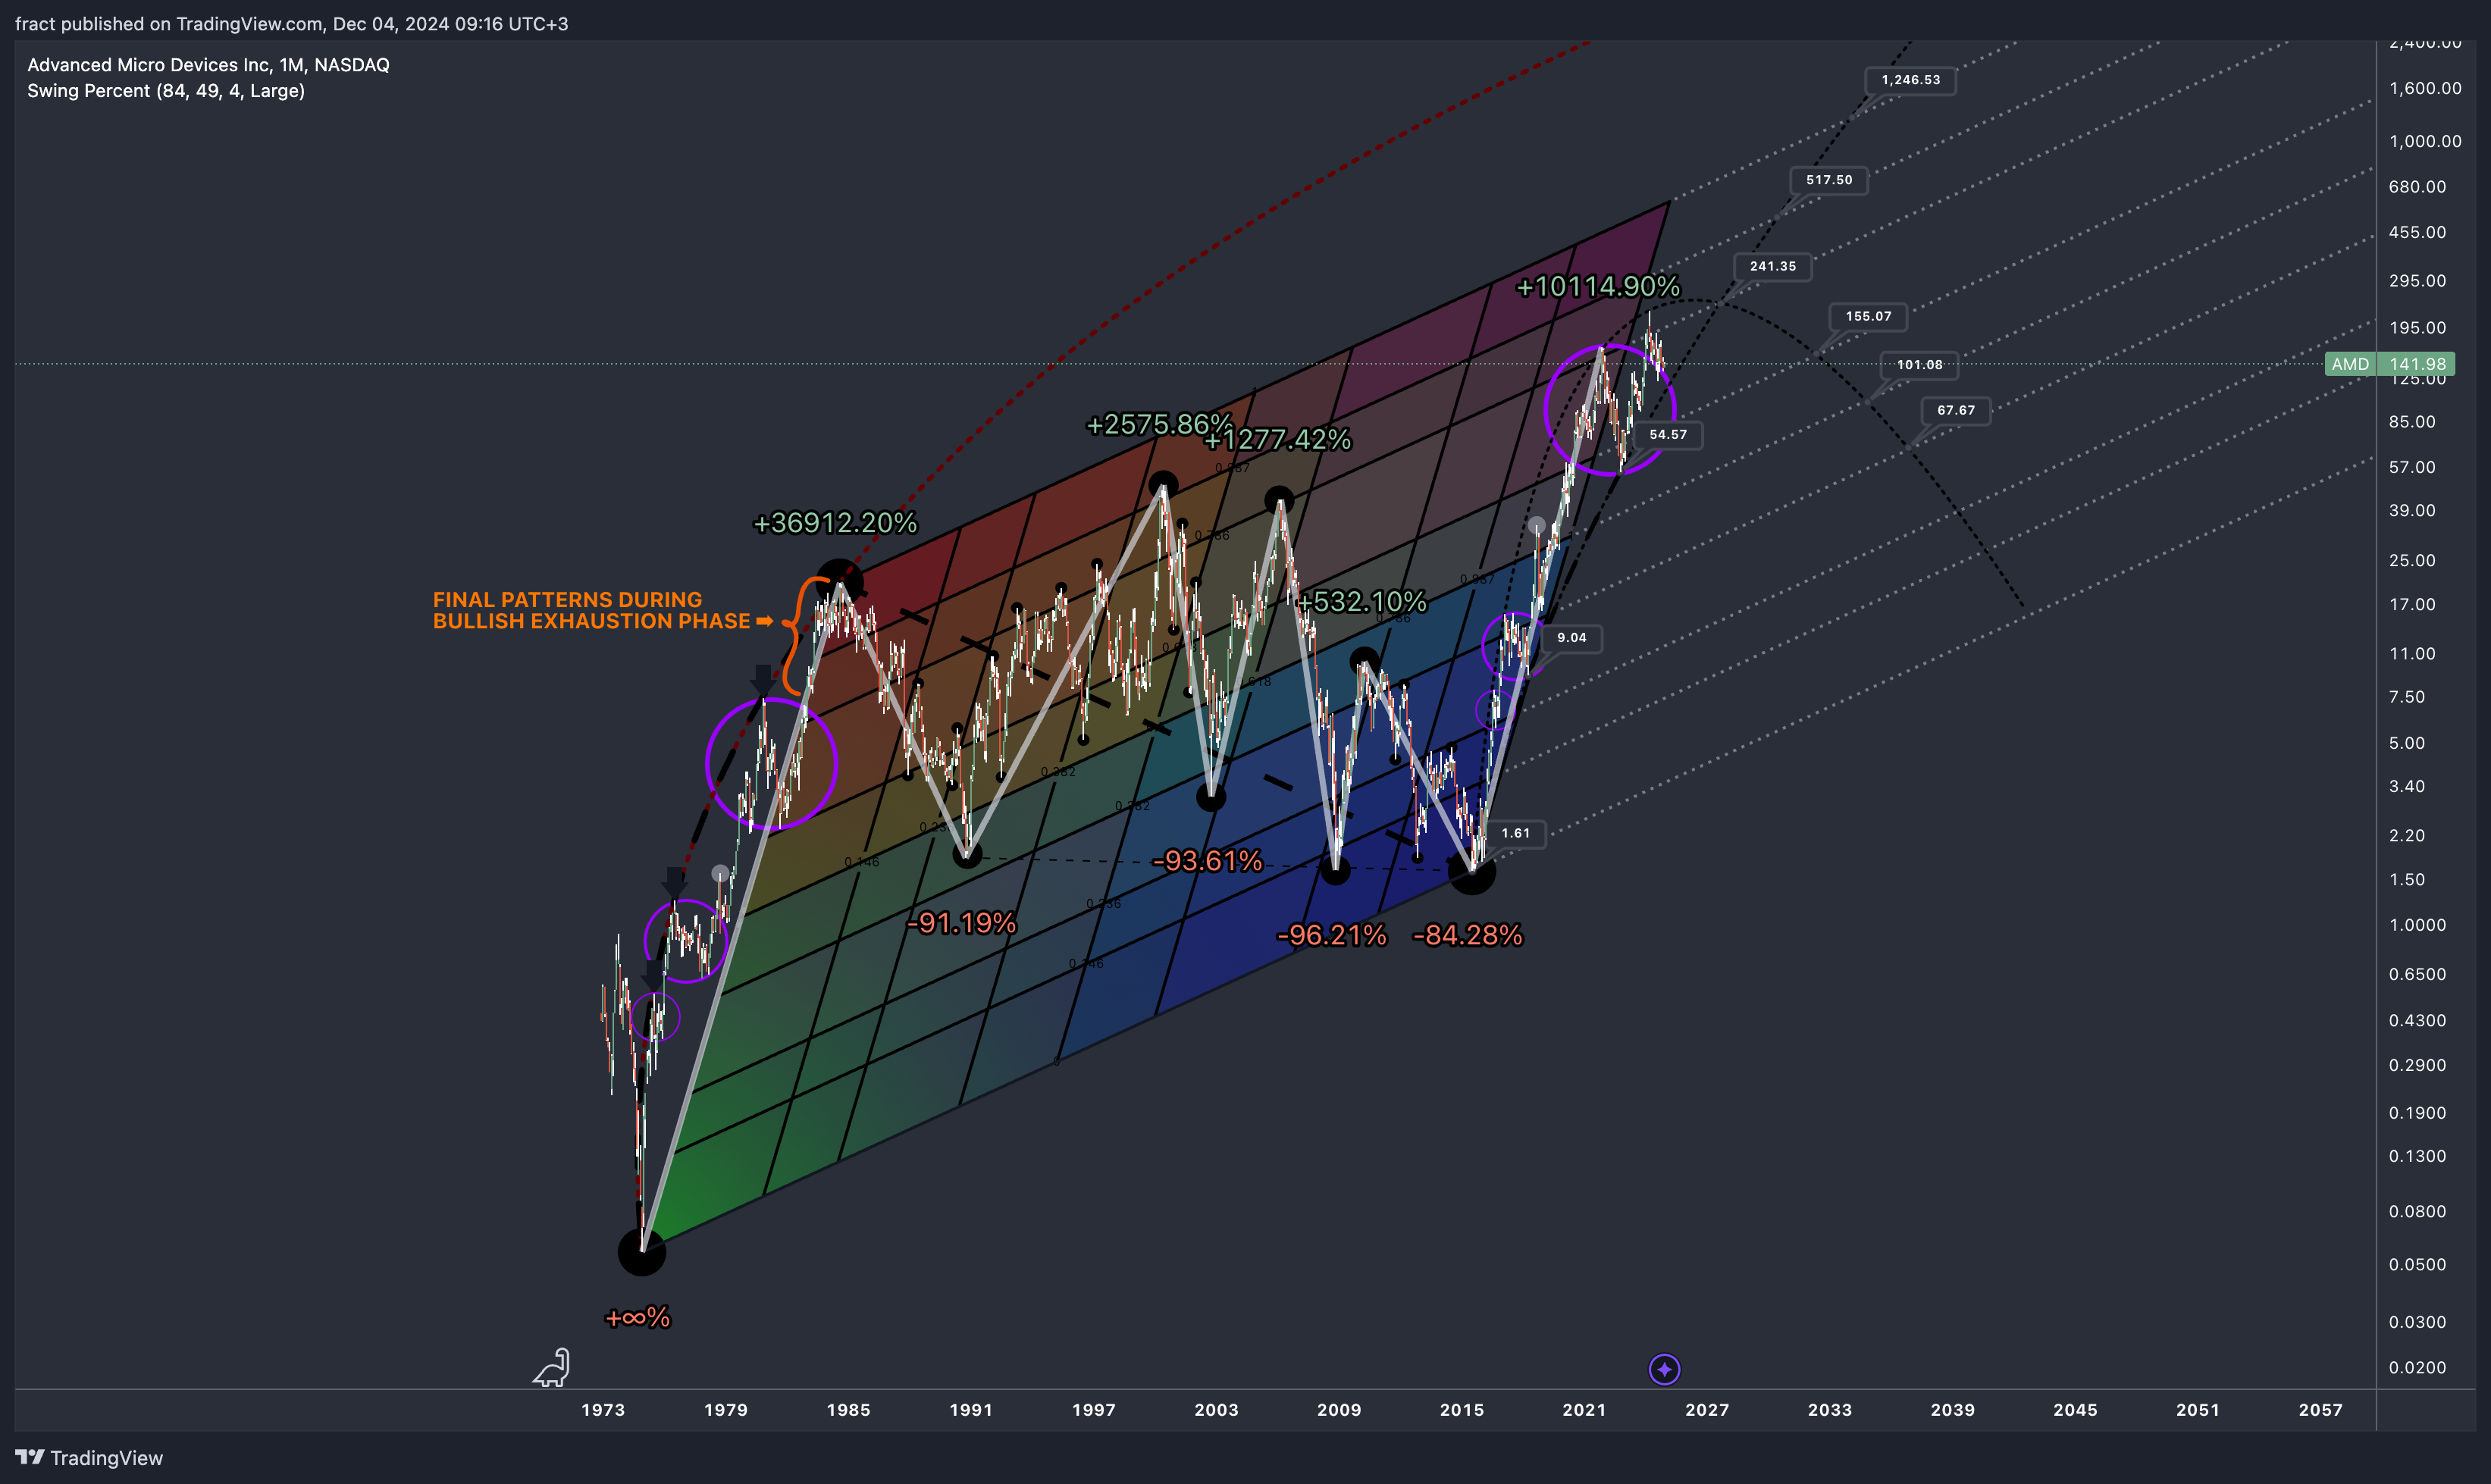The height and width of the screenshot is (1484, 2491).
Task: Click the Final Patterns During Bullish Exhaustion annotation
Action: click(602, 610)
